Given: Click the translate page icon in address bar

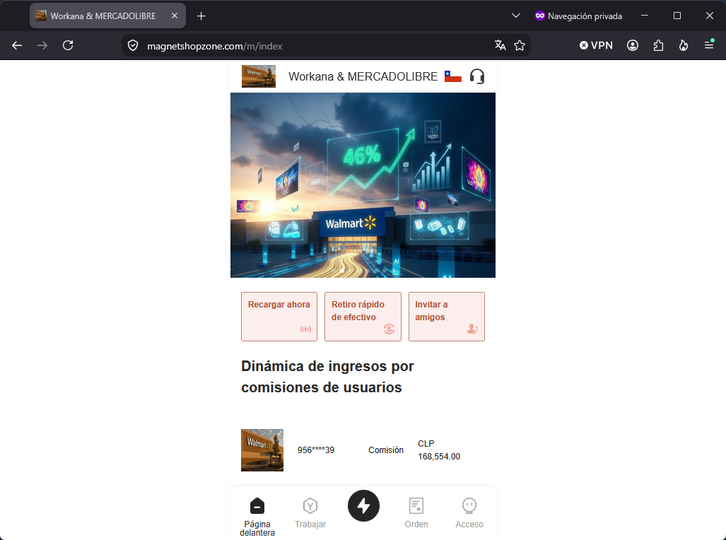Looking at the screenshot, I should click(500, 45).
